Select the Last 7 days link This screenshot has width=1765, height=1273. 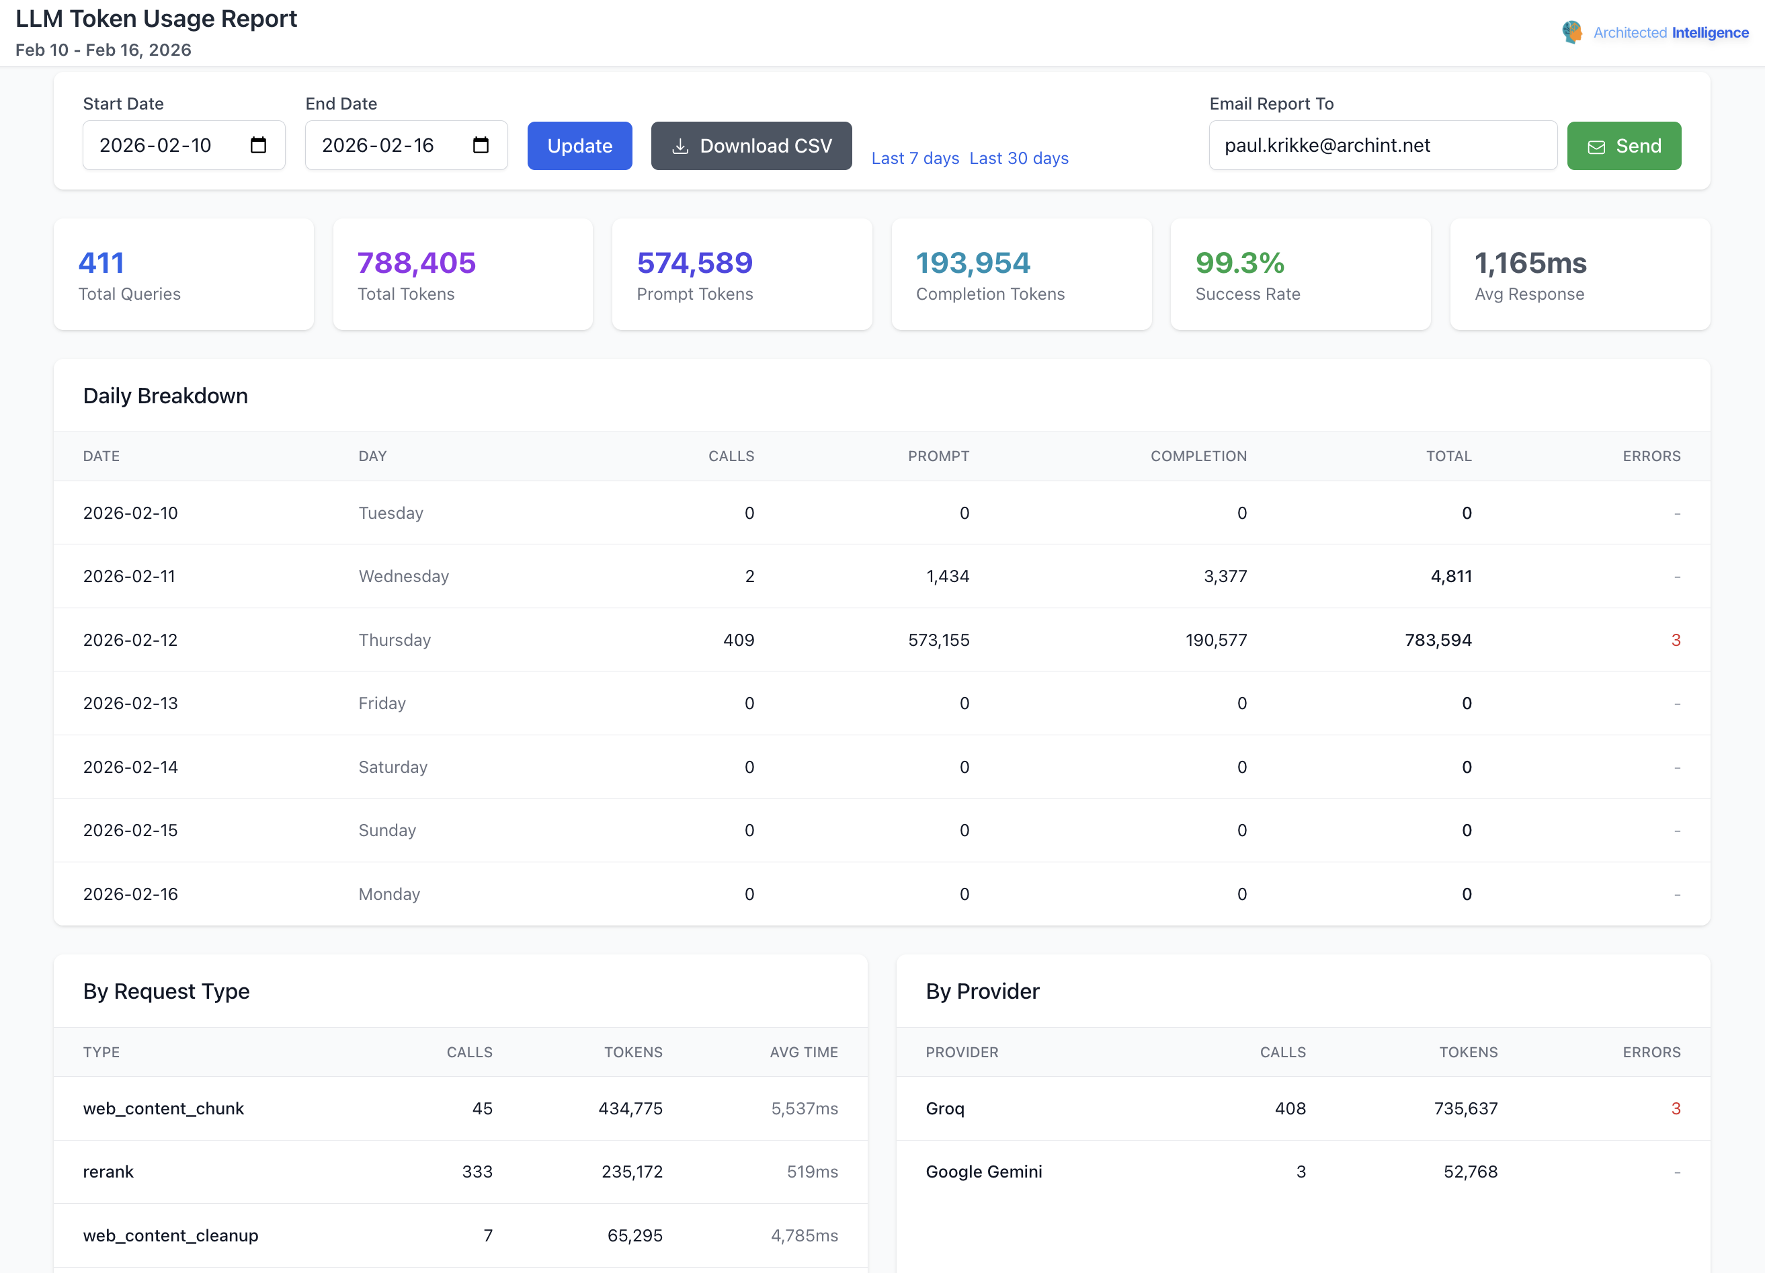(915, 158)
